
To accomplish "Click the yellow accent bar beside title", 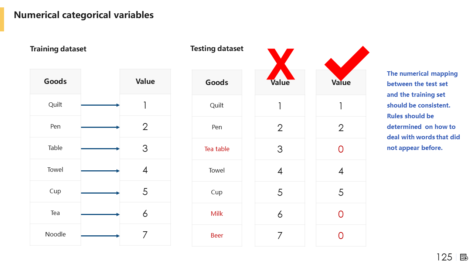I will 2,19.
